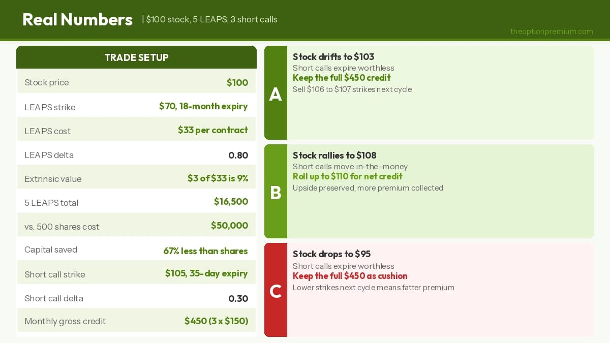Click the $70, 18-month expiry value
Image resolution: width=610 pixels, height=343 pixels.
203,106
